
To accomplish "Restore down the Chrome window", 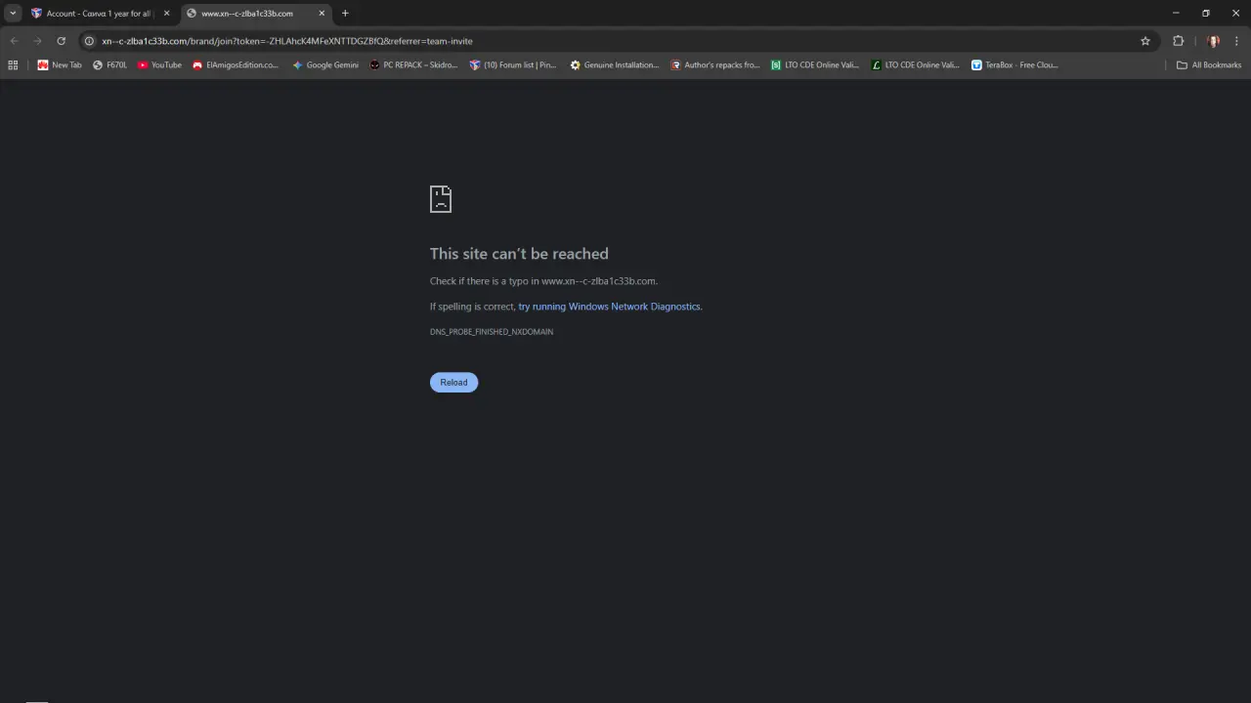I will coord(1206,14).
